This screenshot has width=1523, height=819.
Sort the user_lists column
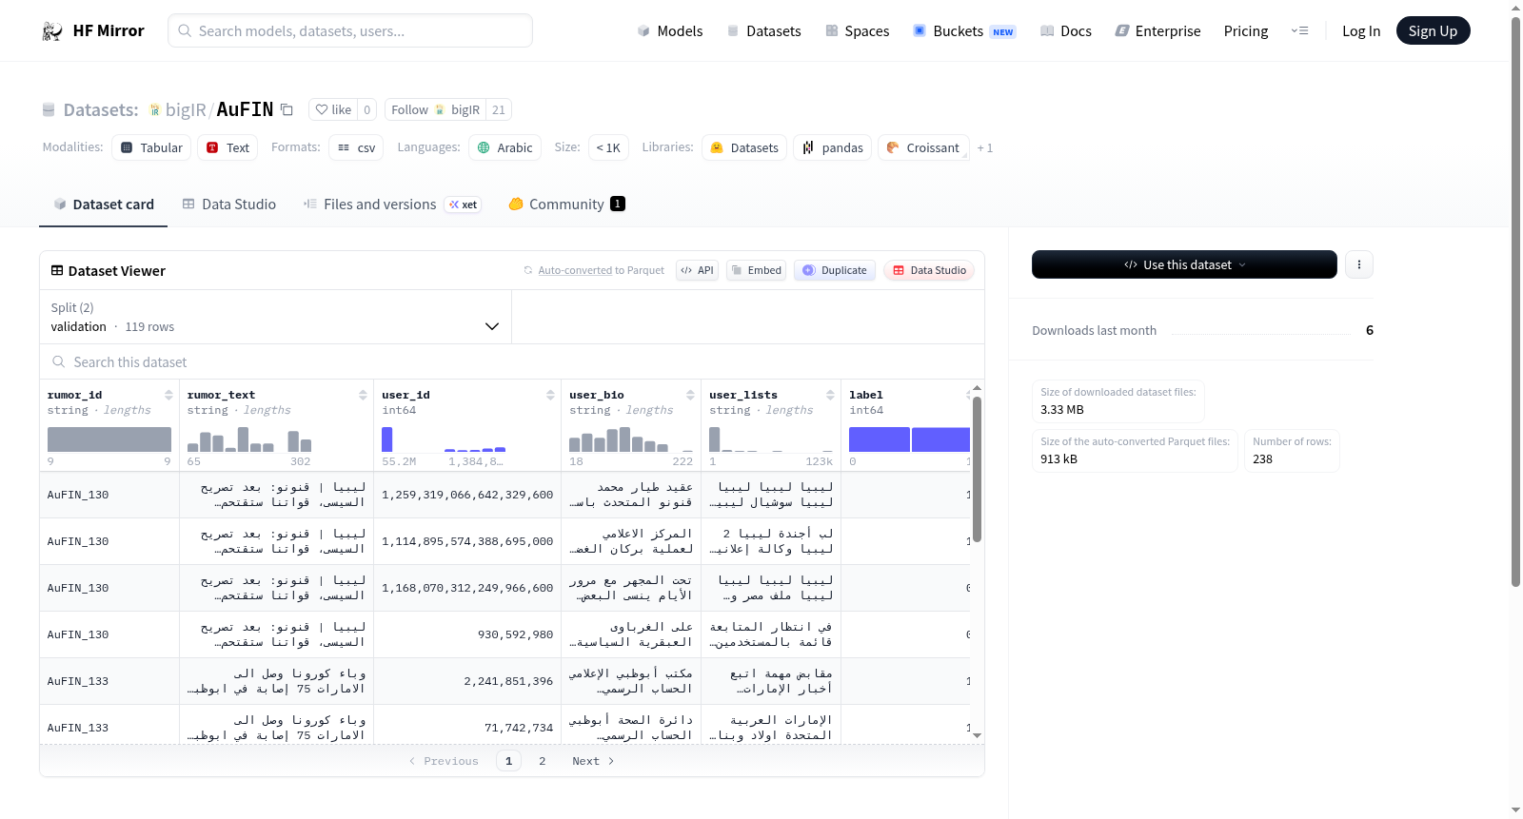[x=830, y=395]
